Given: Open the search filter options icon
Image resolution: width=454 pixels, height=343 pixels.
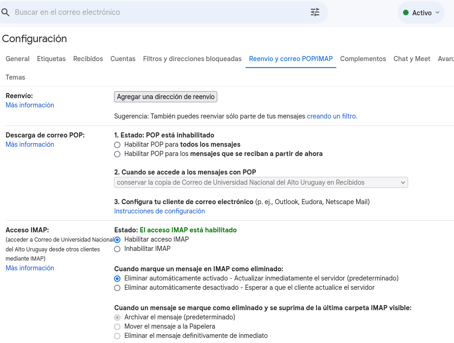Looking at the screenshot, I should [x=315, y=12].
